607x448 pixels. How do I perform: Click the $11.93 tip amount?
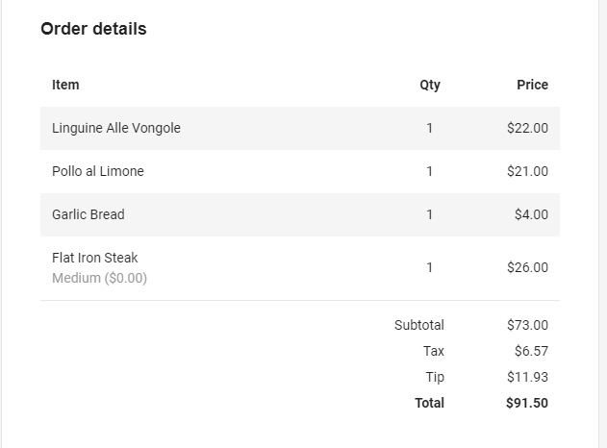(527, 377)
